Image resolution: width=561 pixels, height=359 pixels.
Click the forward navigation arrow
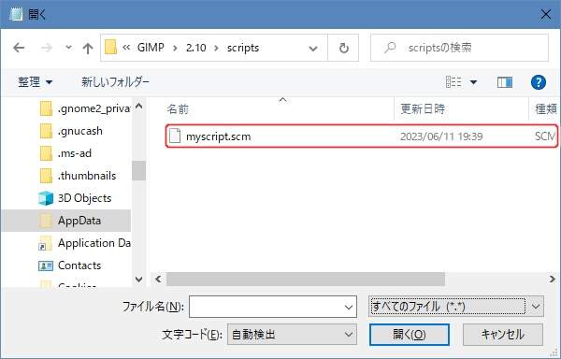tap(47, 48)
